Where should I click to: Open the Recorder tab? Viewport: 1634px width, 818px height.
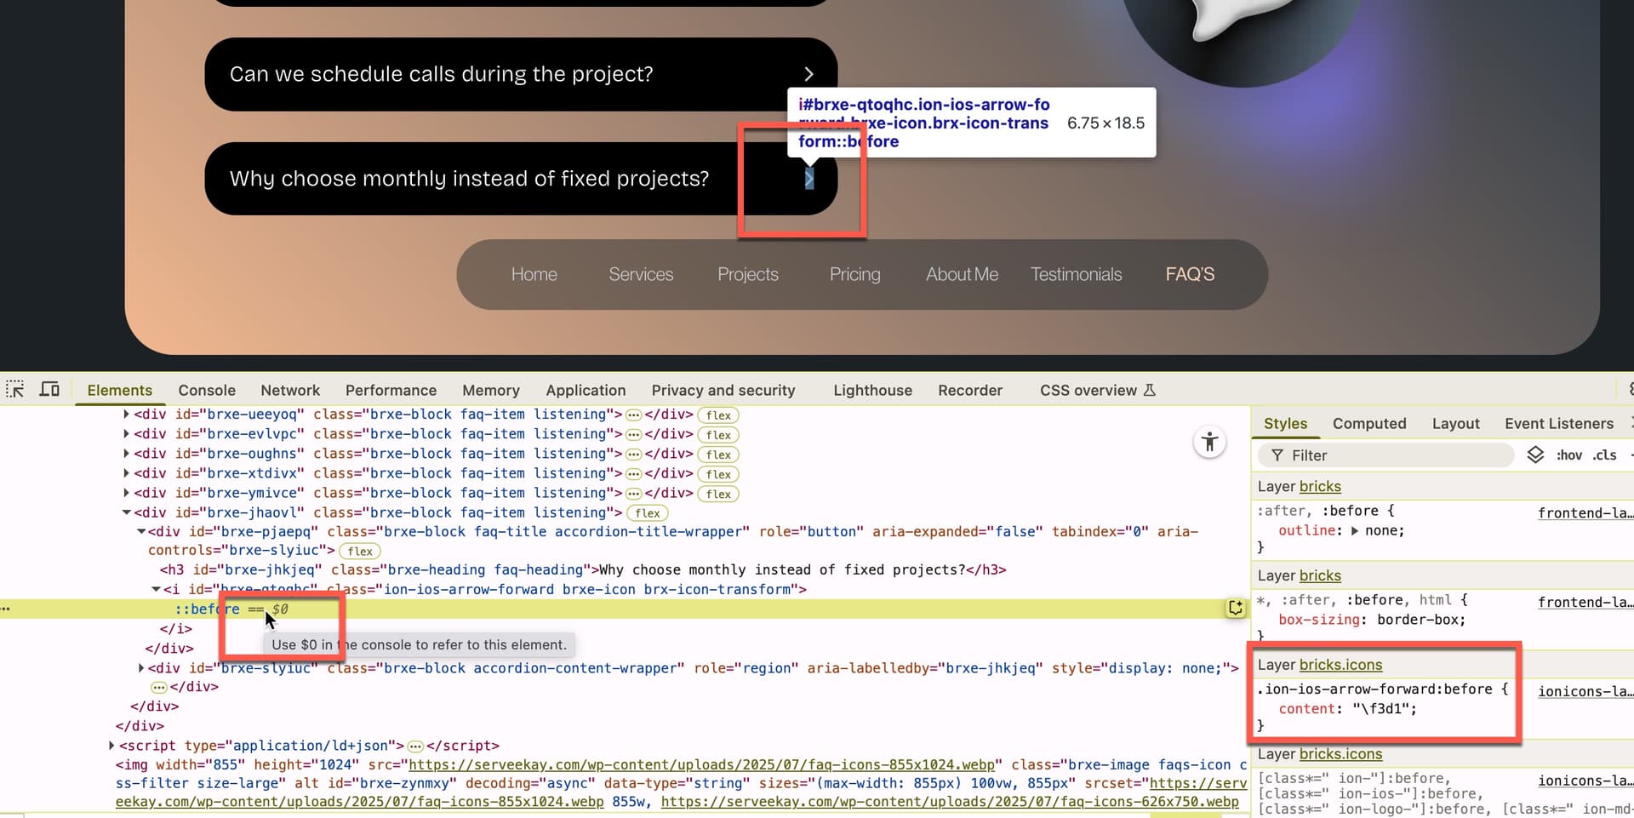(970, 390)
